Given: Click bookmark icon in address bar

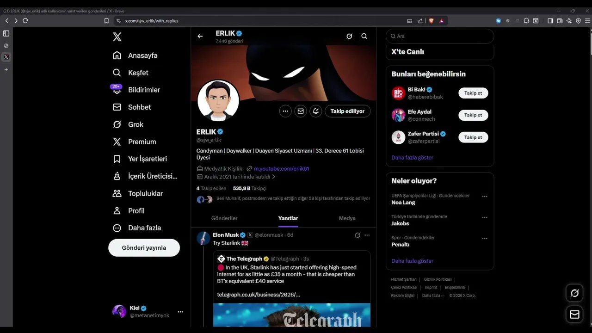Looking at the screenshot, I should click(x=106, y=20).
